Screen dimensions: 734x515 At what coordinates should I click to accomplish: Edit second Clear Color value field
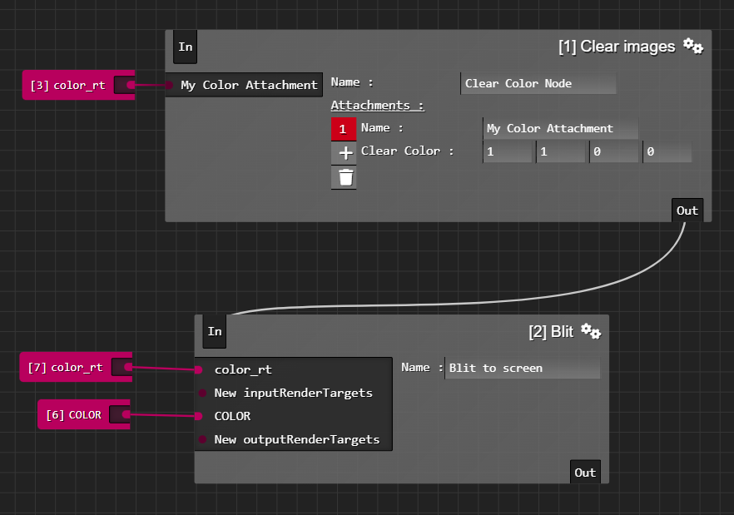563,151
